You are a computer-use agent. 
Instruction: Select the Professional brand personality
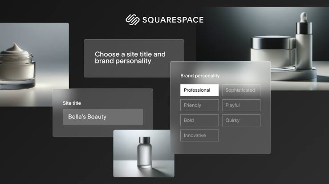point(199,90)
